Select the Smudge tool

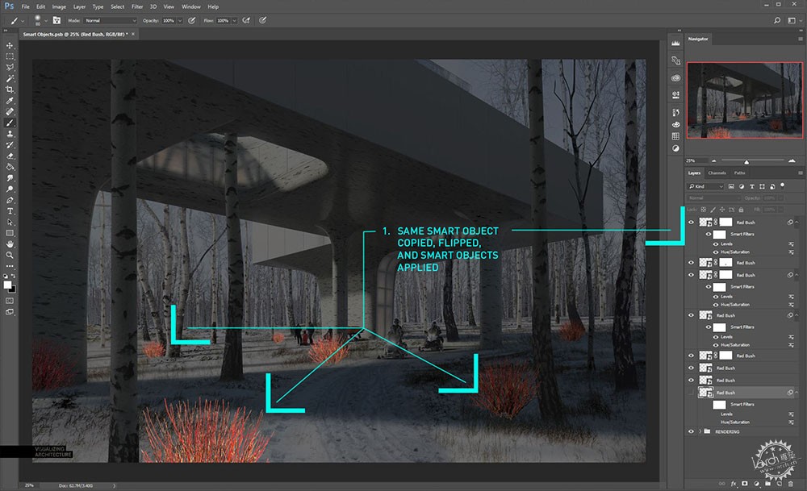pos(9,178)
